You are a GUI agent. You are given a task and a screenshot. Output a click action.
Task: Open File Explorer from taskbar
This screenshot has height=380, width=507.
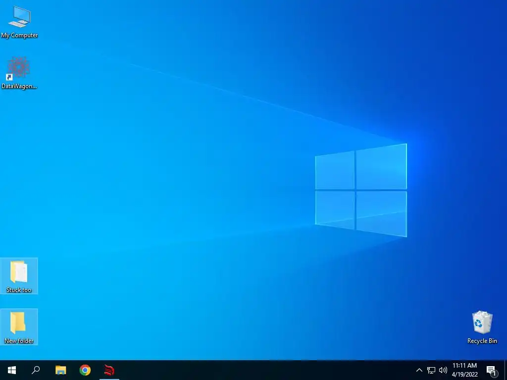click(x=60, y=370)
